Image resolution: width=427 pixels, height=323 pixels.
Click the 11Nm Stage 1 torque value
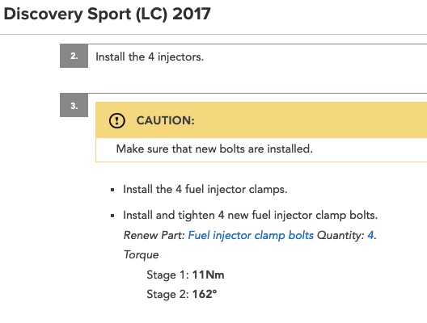tap(209, 275)
